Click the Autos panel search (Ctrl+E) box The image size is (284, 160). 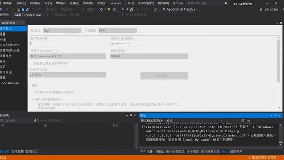[16, 120]
